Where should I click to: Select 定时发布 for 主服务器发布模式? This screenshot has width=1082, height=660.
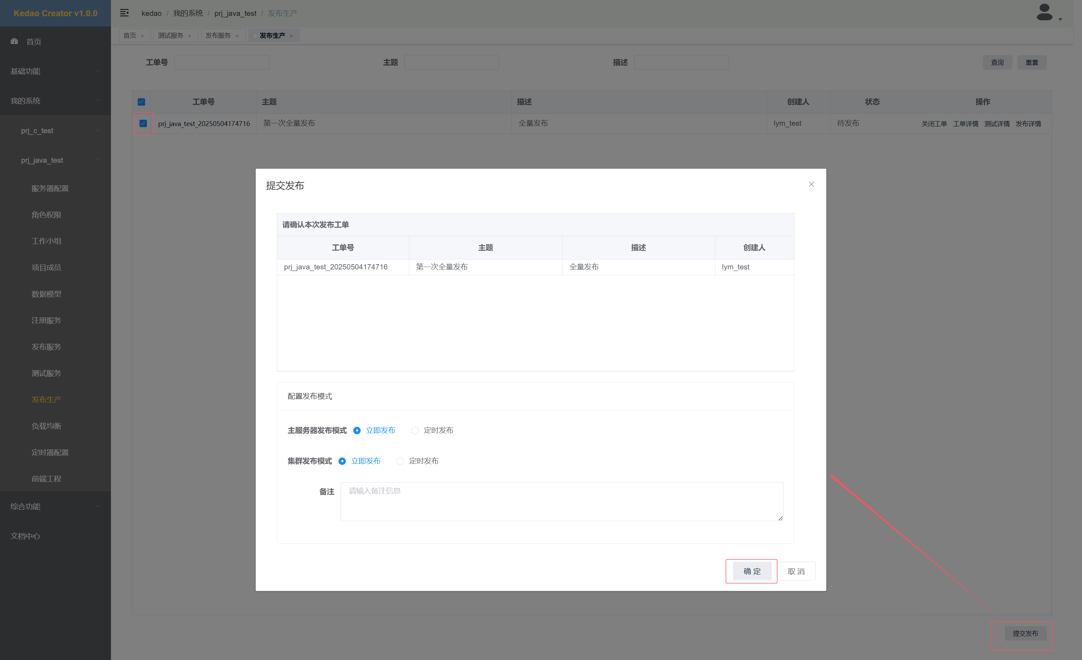point(415,430)
